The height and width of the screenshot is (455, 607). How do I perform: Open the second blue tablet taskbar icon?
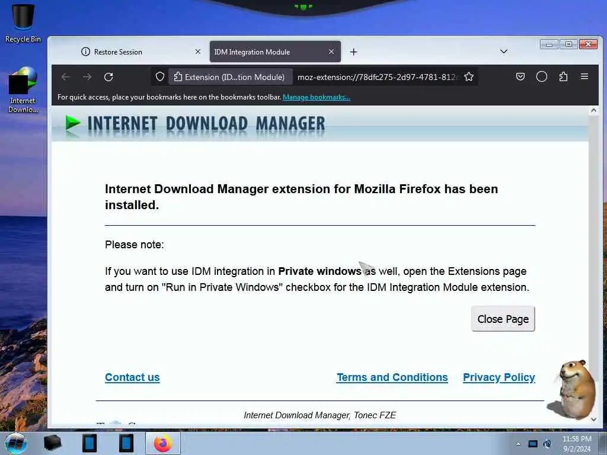126,443
